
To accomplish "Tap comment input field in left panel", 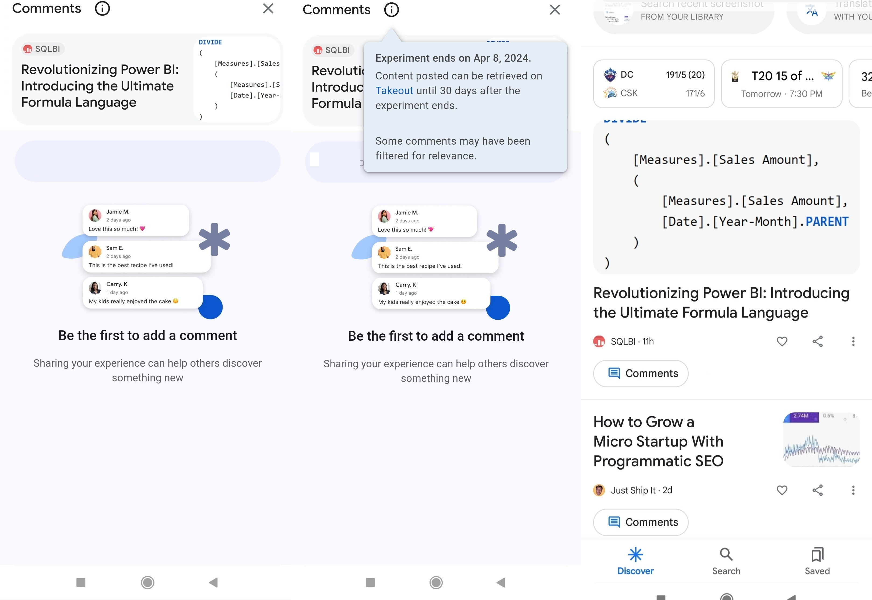I will pyautogui.click(x=147, y=161).
